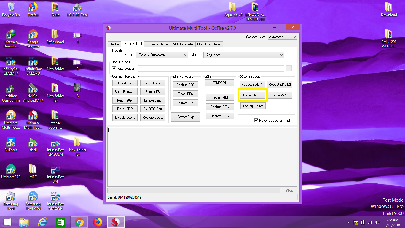Click the Read Info button
The image size is (405, 228).
(x=125, y=83)
